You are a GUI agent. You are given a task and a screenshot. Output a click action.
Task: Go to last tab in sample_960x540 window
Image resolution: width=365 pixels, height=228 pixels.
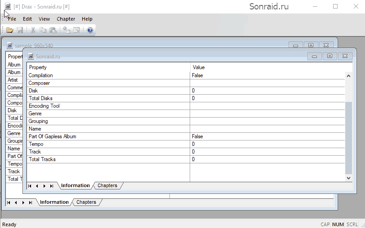[x=31, y=203]
